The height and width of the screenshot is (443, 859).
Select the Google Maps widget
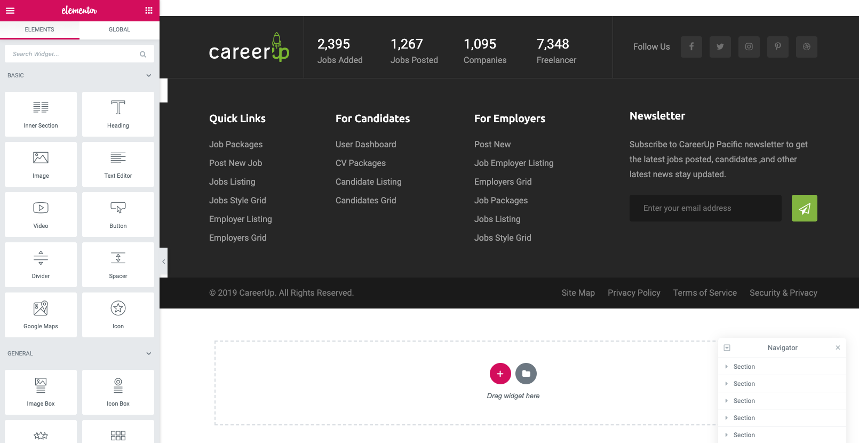pos(41,314)
